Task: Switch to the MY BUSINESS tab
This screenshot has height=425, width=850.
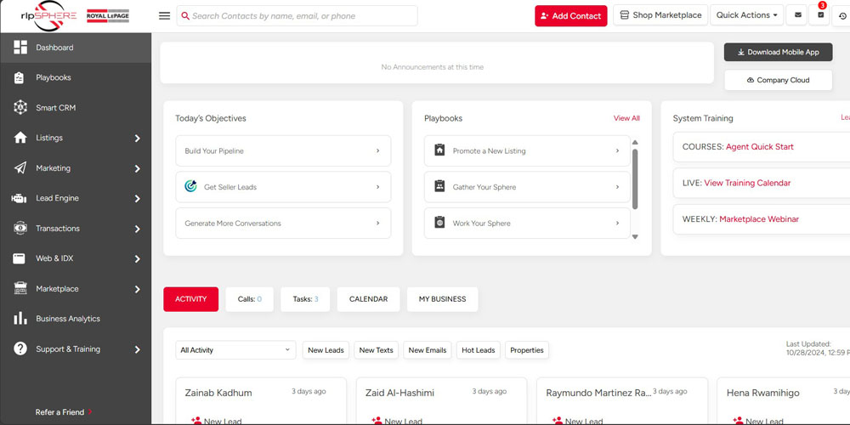Action: click(x=442, y=299)
